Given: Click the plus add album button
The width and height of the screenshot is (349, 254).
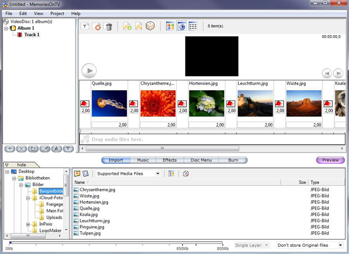Looking at the screenshot, I should [10, 149].
